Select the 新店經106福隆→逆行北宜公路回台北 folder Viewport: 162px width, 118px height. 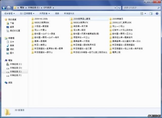[89, 52]
